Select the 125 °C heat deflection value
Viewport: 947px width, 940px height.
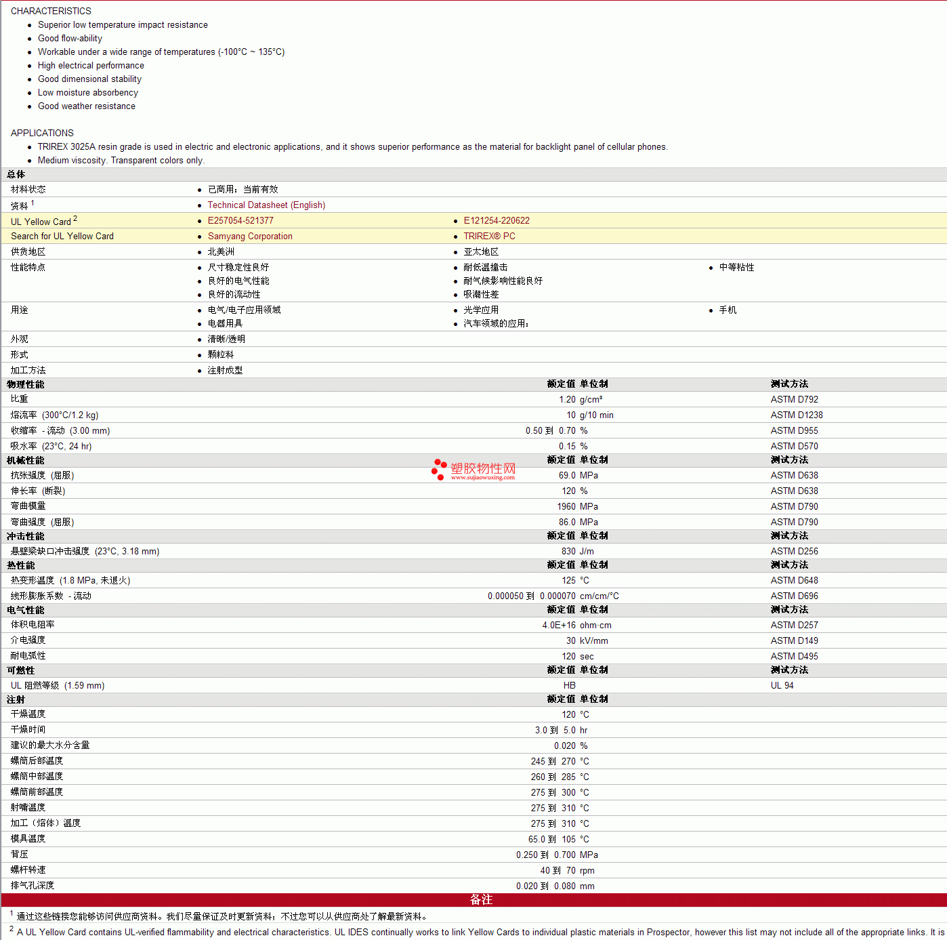[575, 581]
